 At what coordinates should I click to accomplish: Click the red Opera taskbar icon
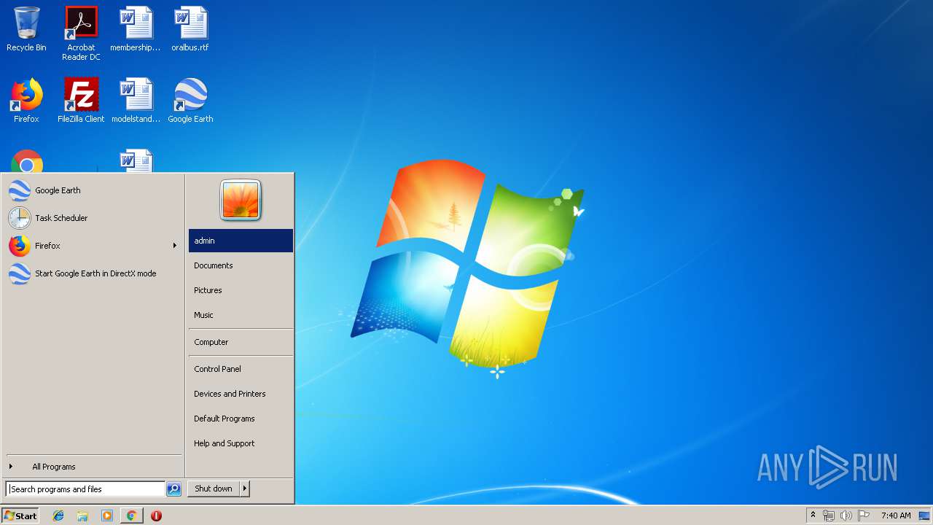point(156,516)
